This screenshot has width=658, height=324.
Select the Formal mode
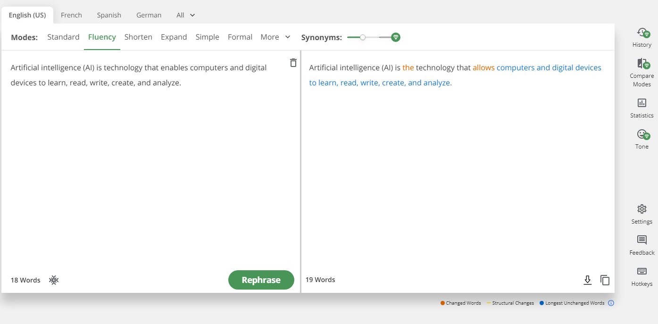240,37
